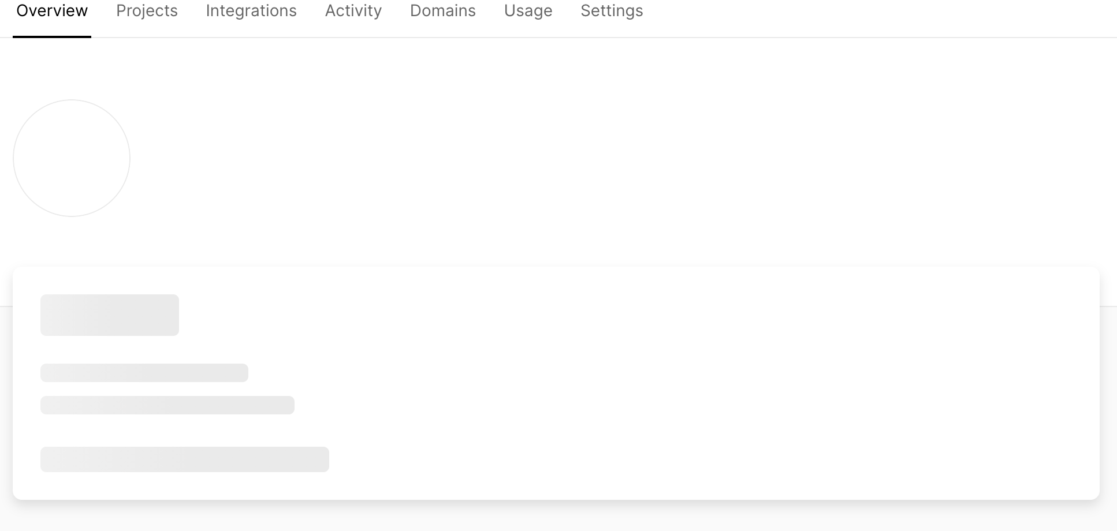Image resolution: width=1117 pixels, height=531 pixels.
Task: Click the second long skeleton text bar
Action: [x=166, y=405]
